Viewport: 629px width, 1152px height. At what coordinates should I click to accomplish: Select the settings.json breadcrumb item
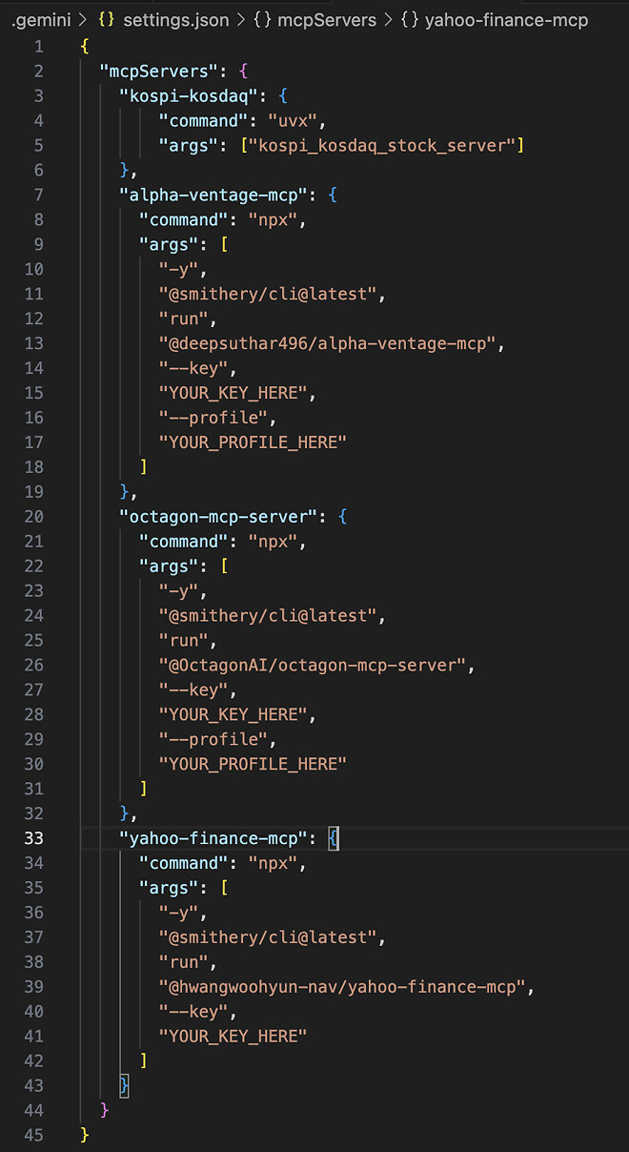[174, 19]
